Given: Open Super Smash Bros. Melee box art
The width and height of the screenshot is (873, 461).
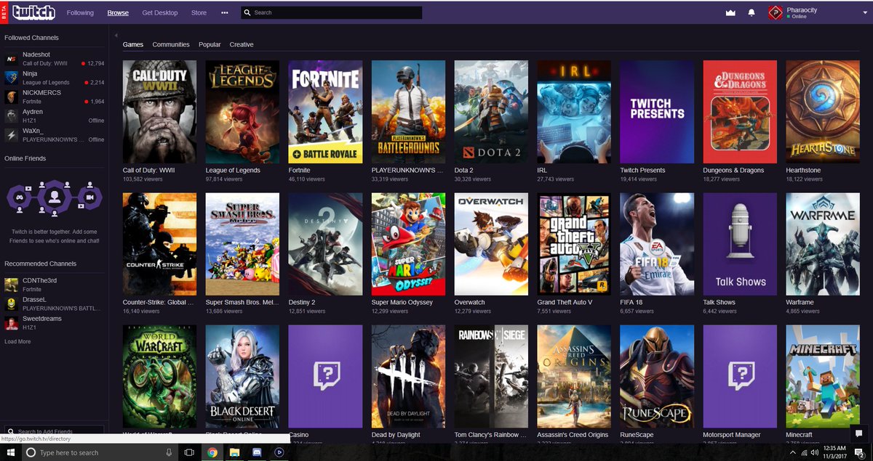Looking at the screenshot, I should click(242, 244).
